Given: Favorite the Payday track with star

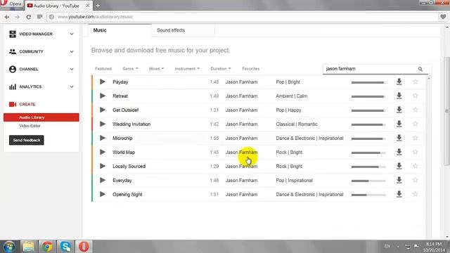Looking at the screenshot, I should pos(415,82).
